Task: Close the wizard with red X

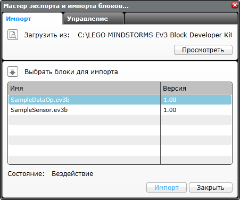Action: [x=235, y=5]
